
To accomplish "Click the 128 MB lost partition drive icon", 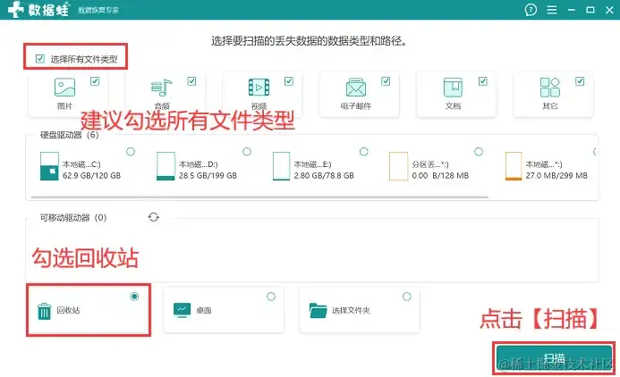I will [398, 166].
